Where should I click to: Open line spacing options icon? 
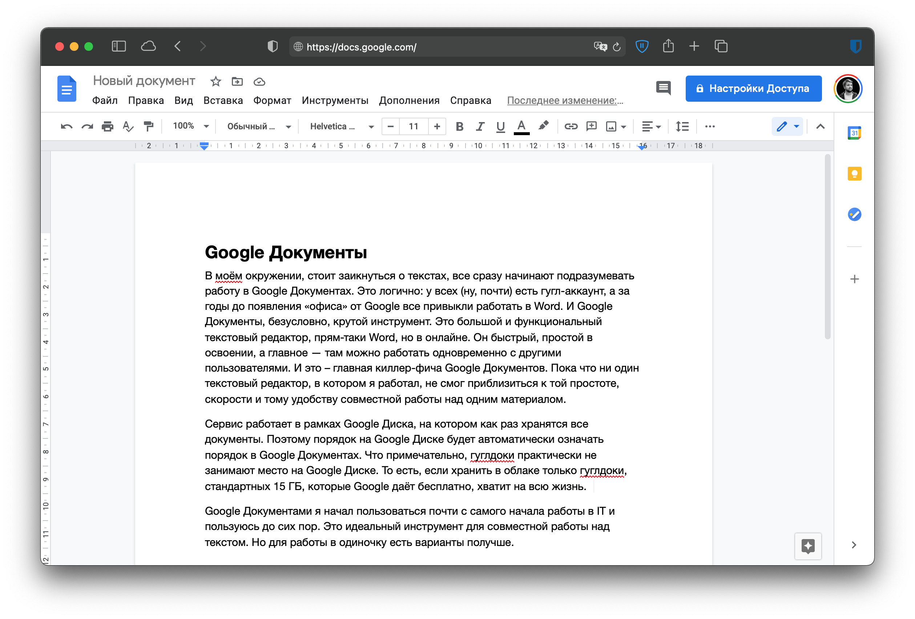pyautogui.click(x=682, y=126)
